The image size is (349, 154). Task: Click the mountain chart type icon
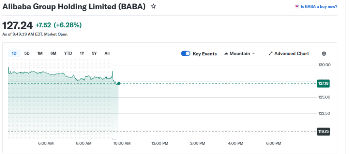pyautogui.click(x=226, y=54)
